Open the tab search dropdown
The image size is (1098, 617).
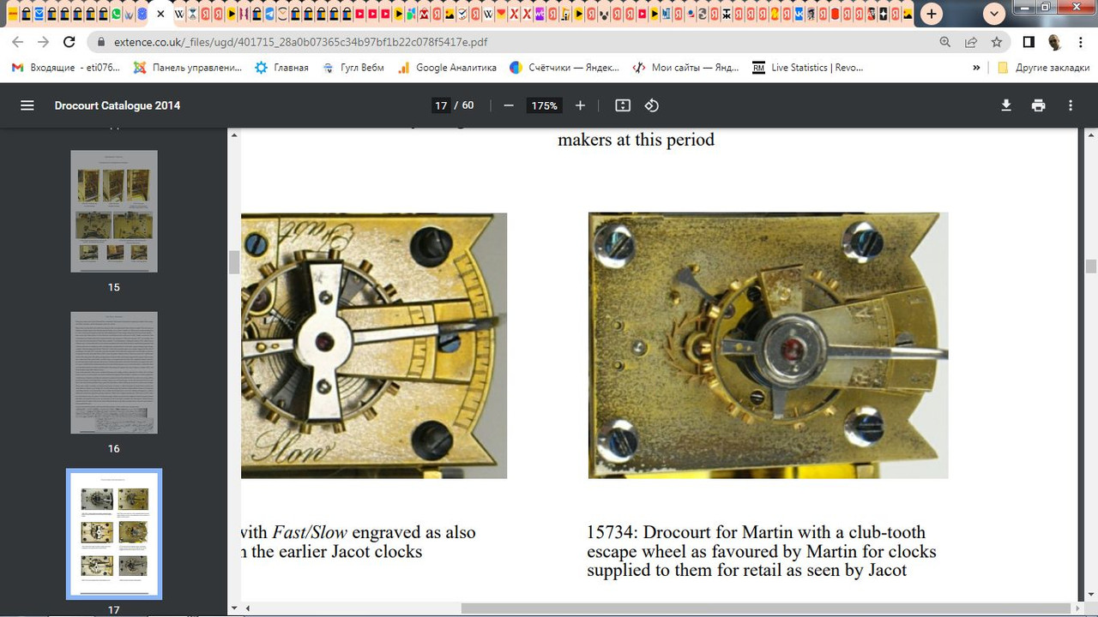[x=994, y=14]
